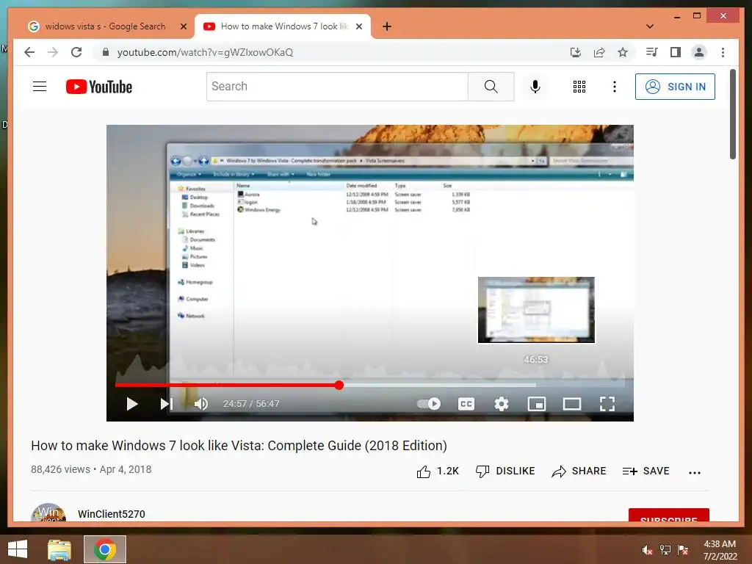This screenshot has width=752, height=564.
Task: Share this page from the address bar
Action: point(599,52)
